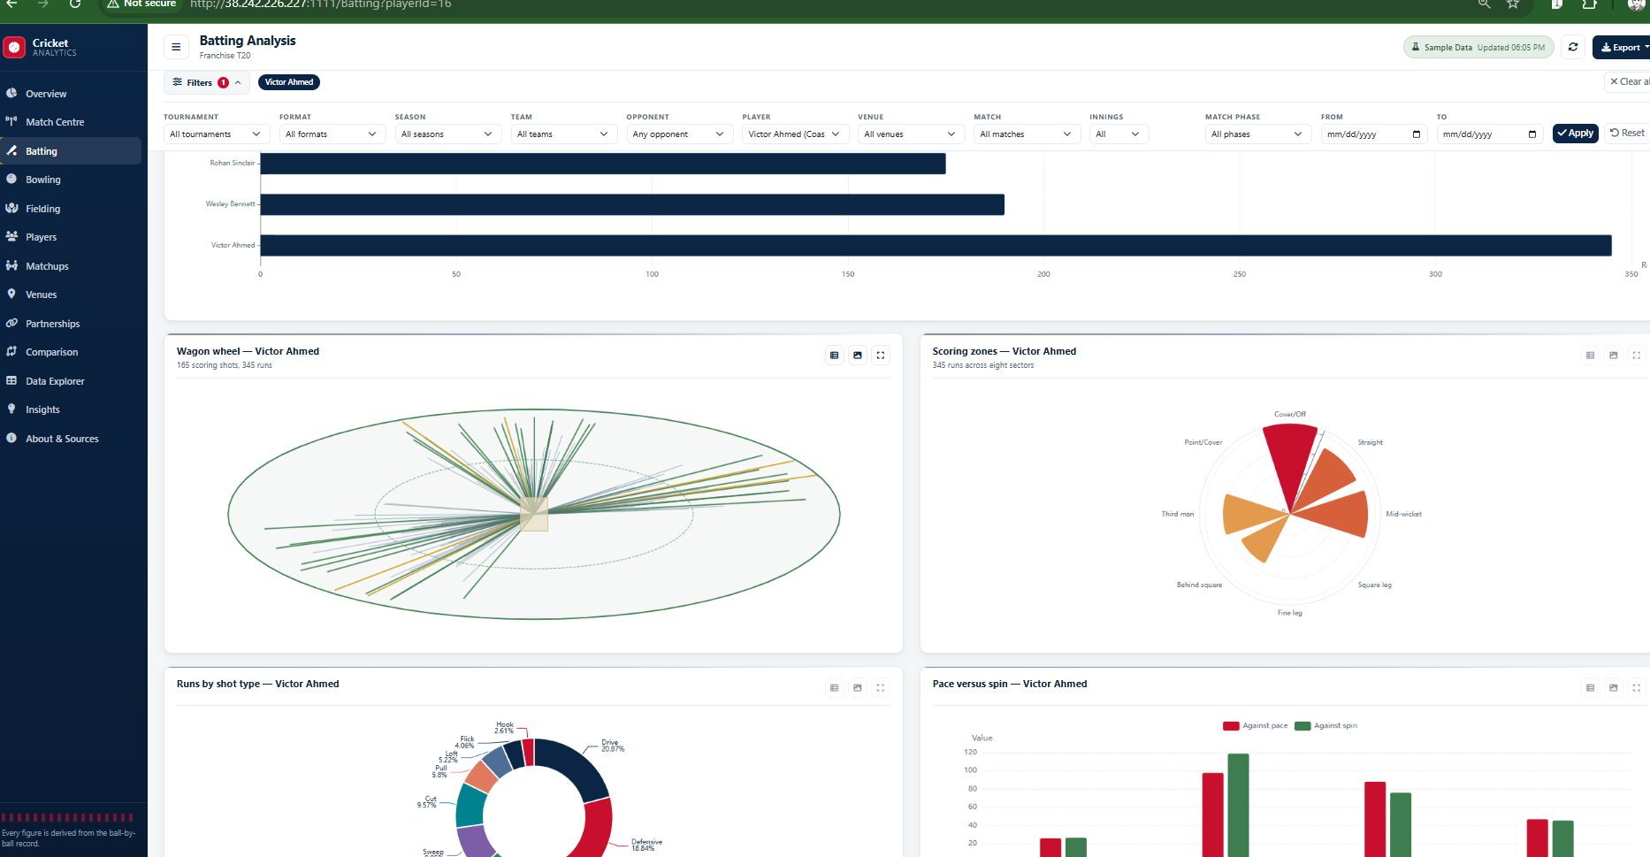The image size is (1650, 857).
Task: Click the Reset filters button
Action: (x=1627, y=134)
